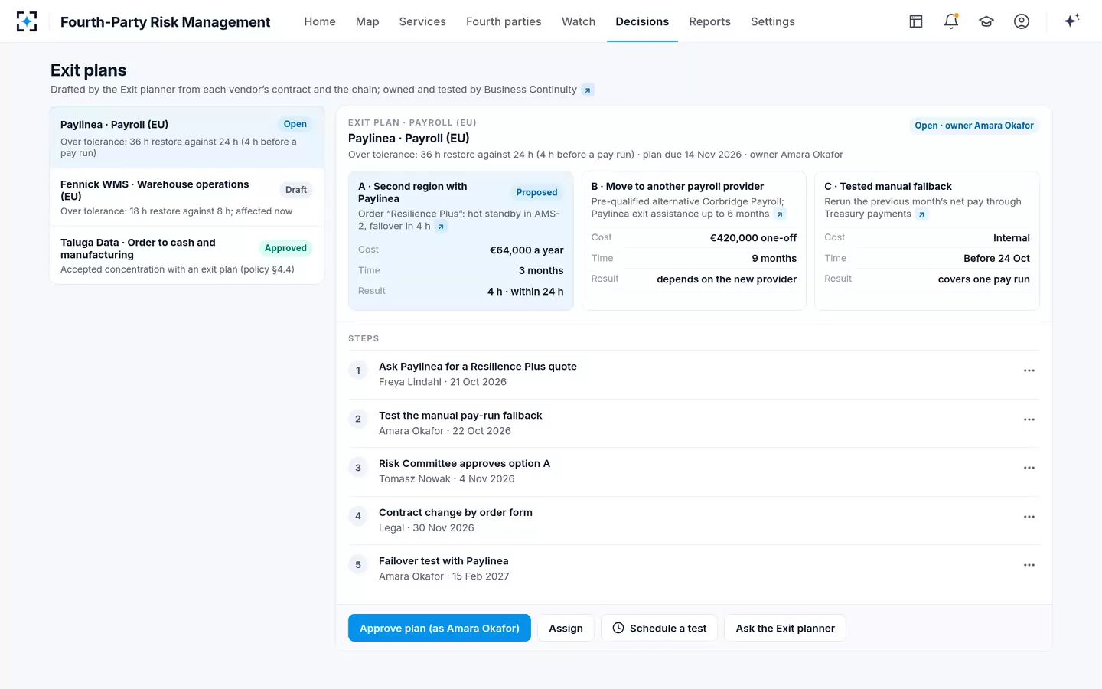Screen dimensions: 1102x689
Task: Open the option A failover source link arrow
Action: pos(441,227)
